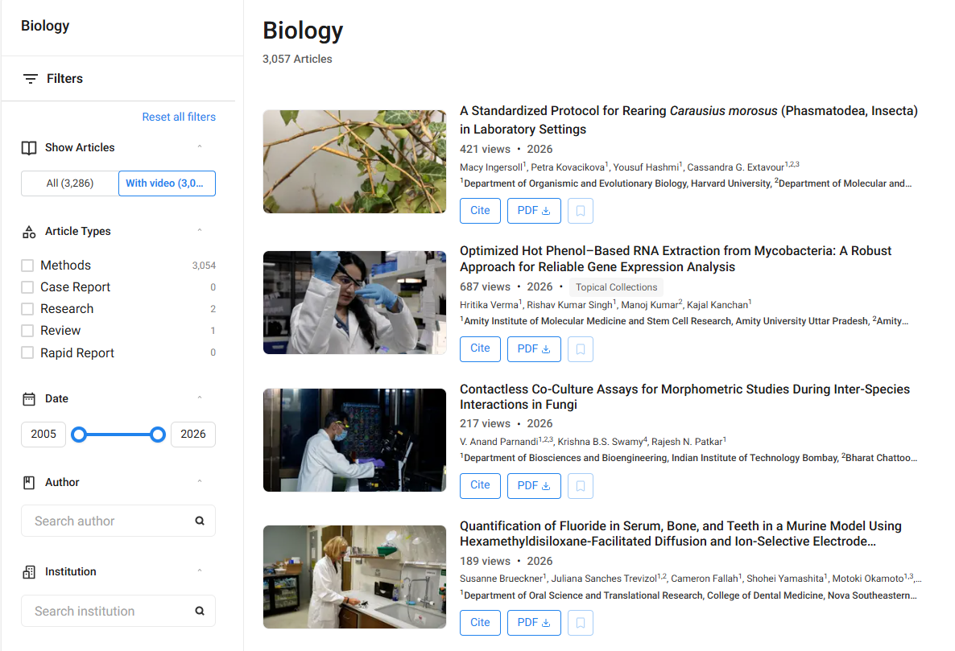Image resolution: width=955 pixels, height=651 pixels.
Task: Collapse the Institution filter section
Action: (200, 571)
